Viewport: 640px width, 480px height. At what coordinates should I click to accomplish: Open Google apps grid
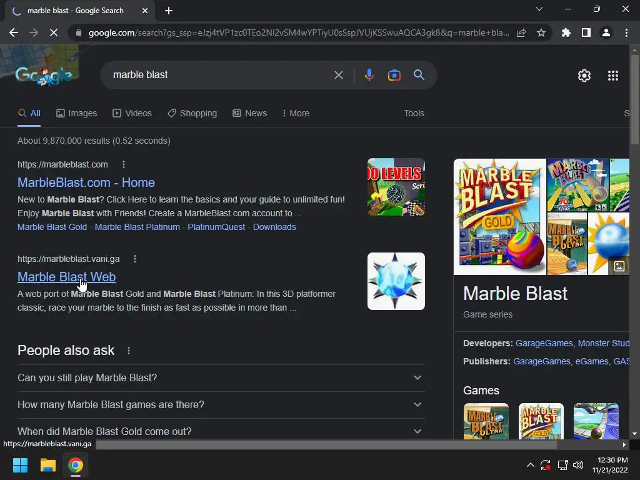click(x=613, y=76)
